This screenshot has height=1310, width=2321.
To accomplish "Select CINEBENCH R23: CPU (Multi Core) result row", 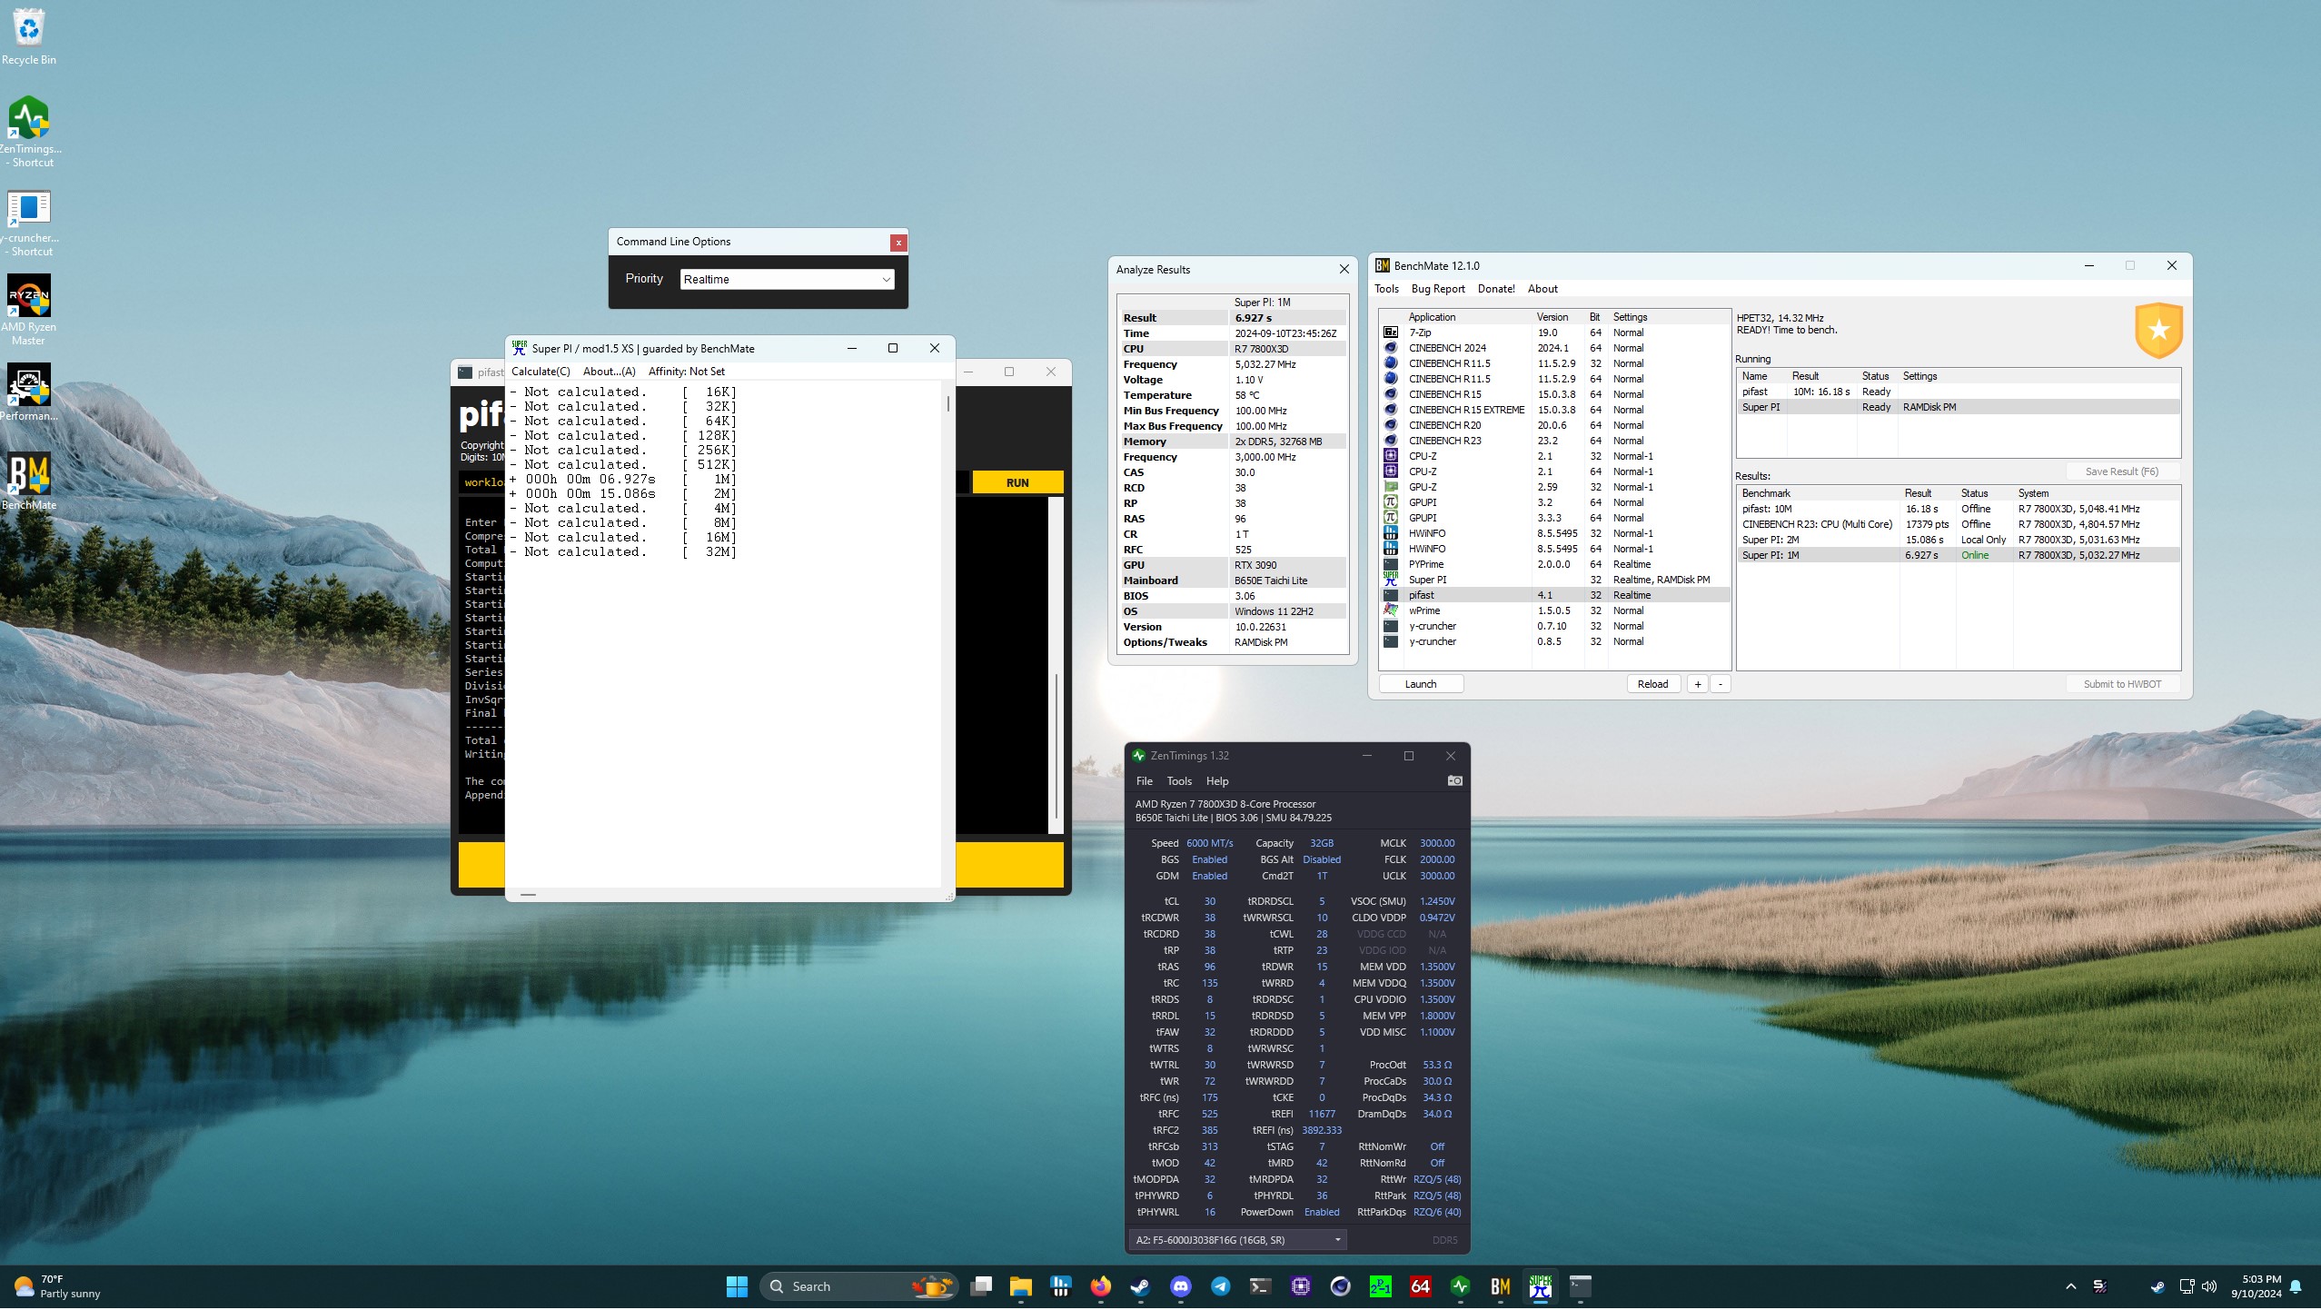I will pyautogui.click(x=1958, y=525).
